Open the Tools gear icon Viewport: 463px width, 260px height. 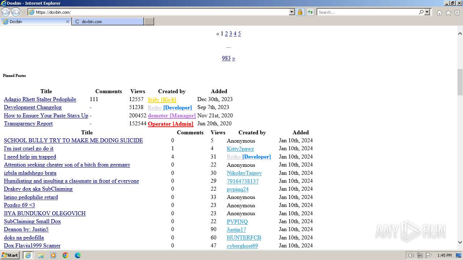[x=457, y=13]
